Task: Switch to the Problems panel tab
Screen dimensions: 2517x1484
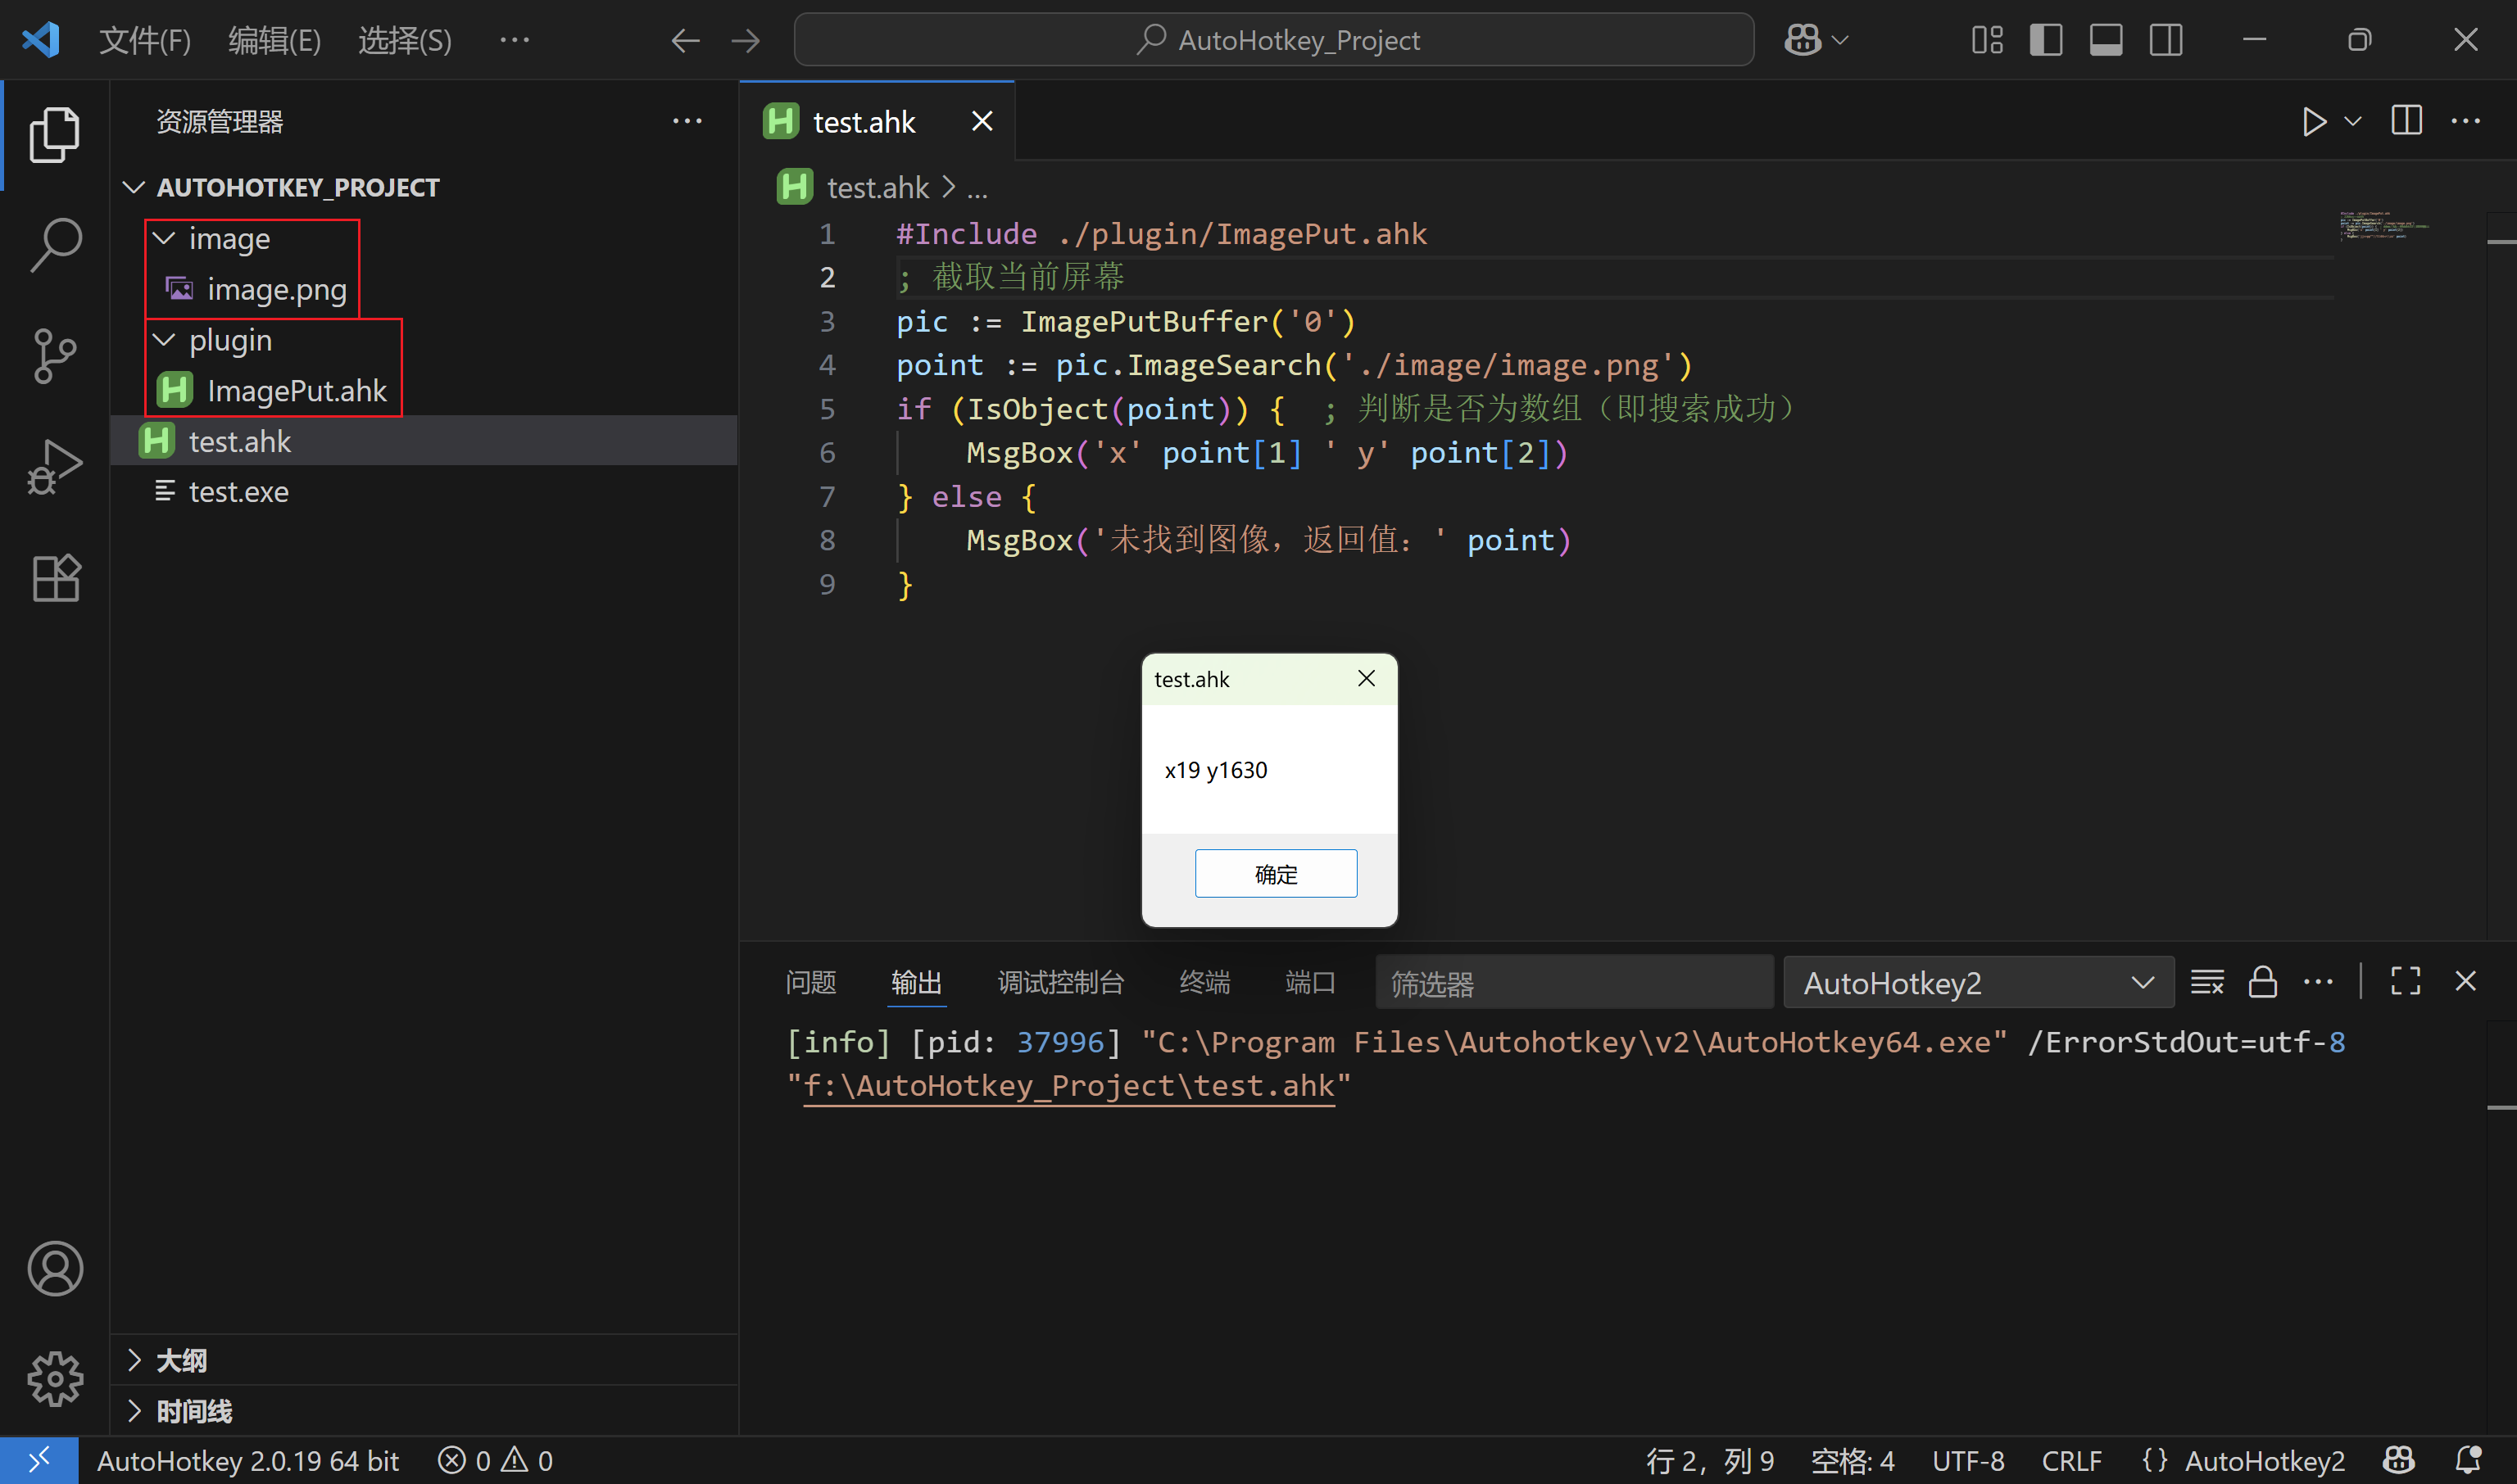Action: 810,983
